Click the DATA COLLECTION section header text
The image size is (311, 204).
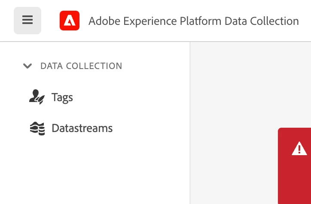81,66
